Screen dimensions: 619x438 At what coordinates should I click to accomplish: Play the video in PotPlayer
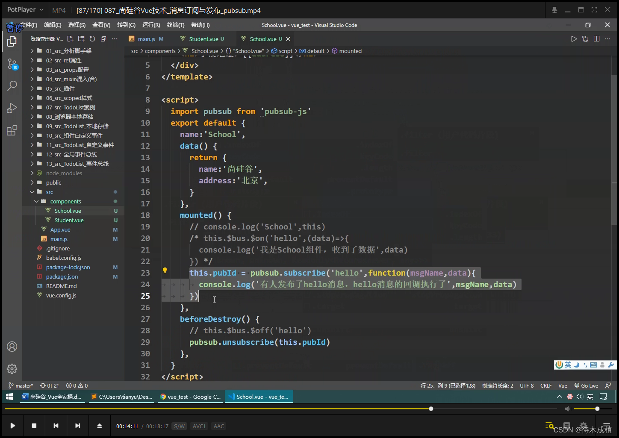click(13, 426)
